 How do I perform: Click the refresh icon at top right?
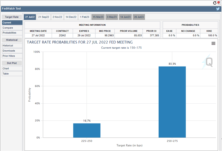click(x=214, y=3)
